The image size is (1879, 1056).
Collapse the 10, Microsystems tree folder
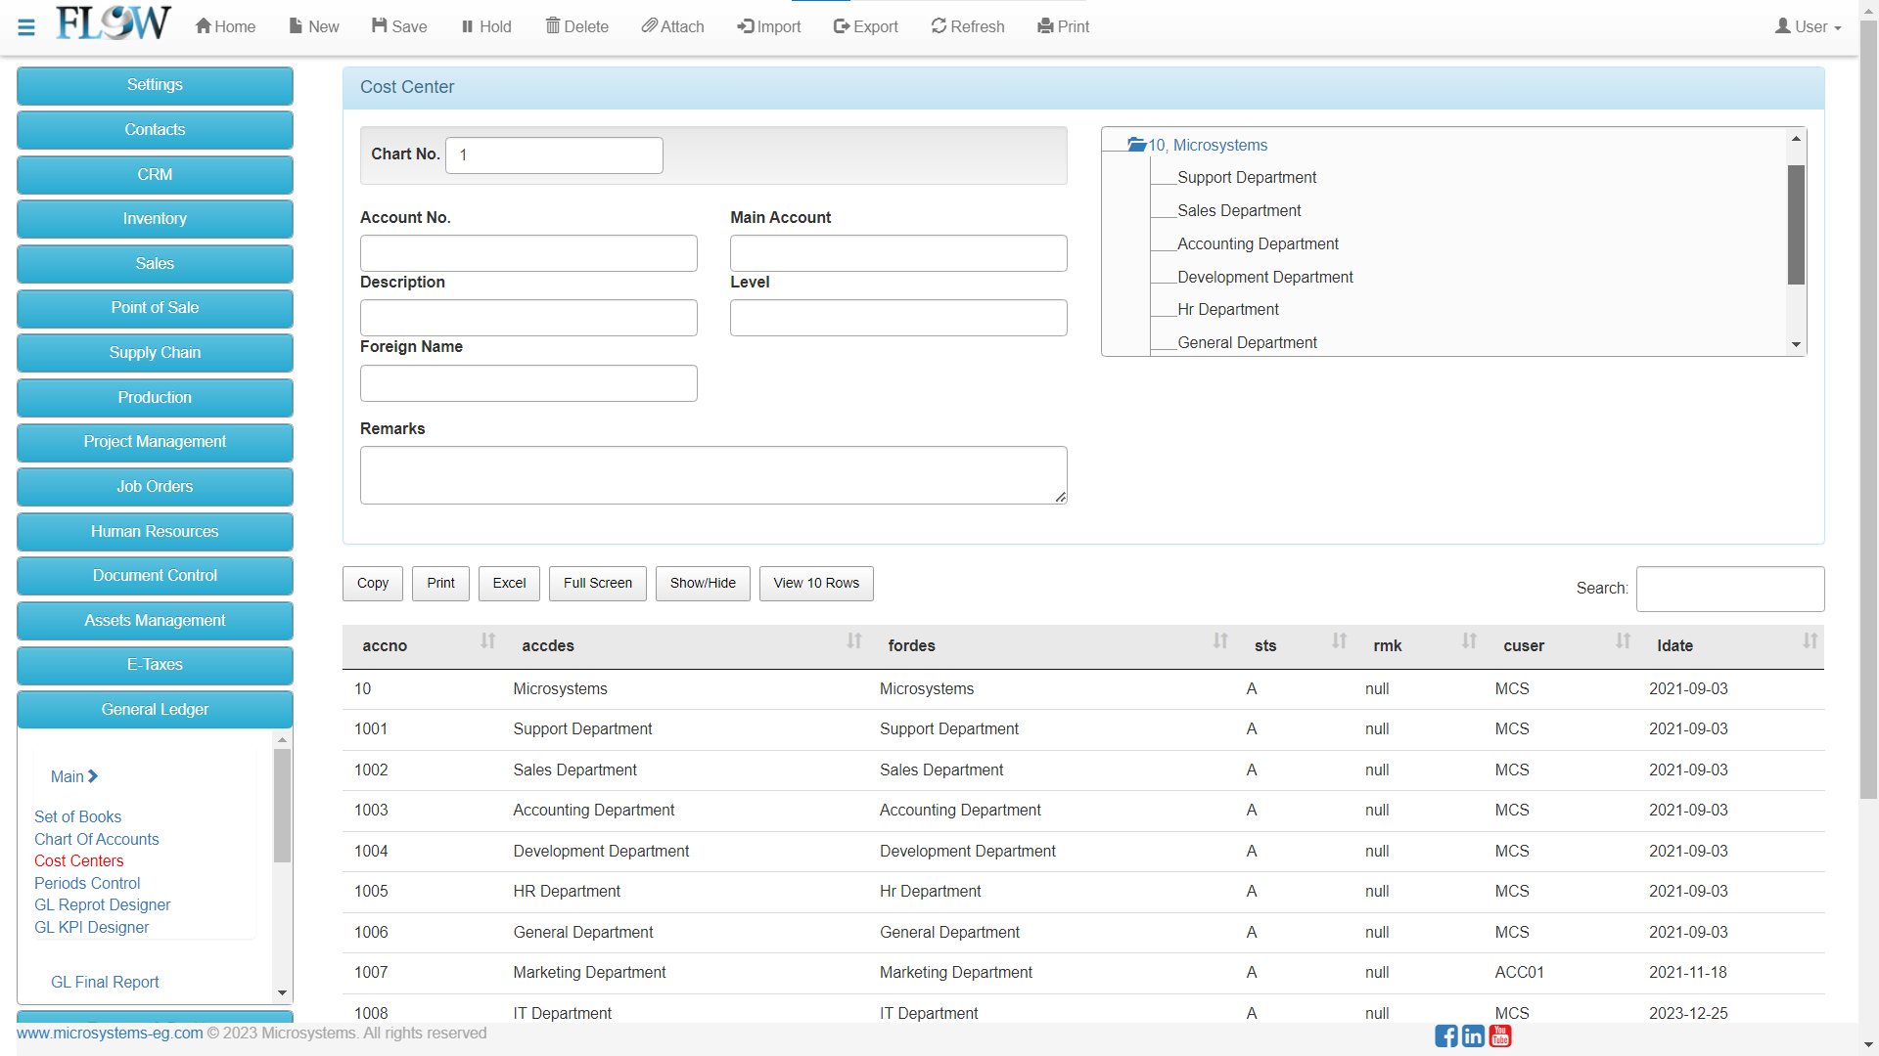pyautogui.click(x=1136, y=145)
